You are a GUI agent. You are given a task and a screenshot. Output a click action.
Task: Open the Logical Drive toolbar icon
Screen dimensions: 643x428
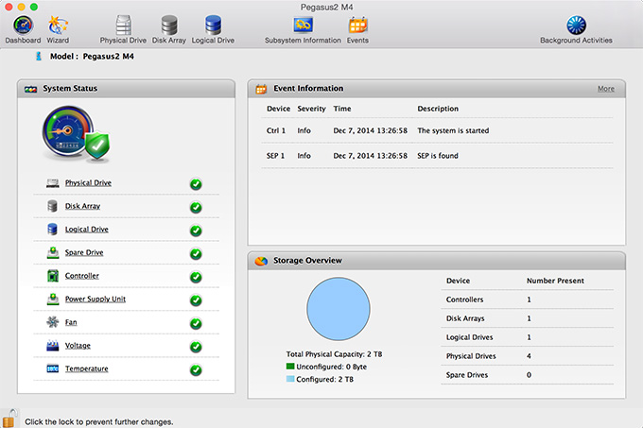(213, 29)
